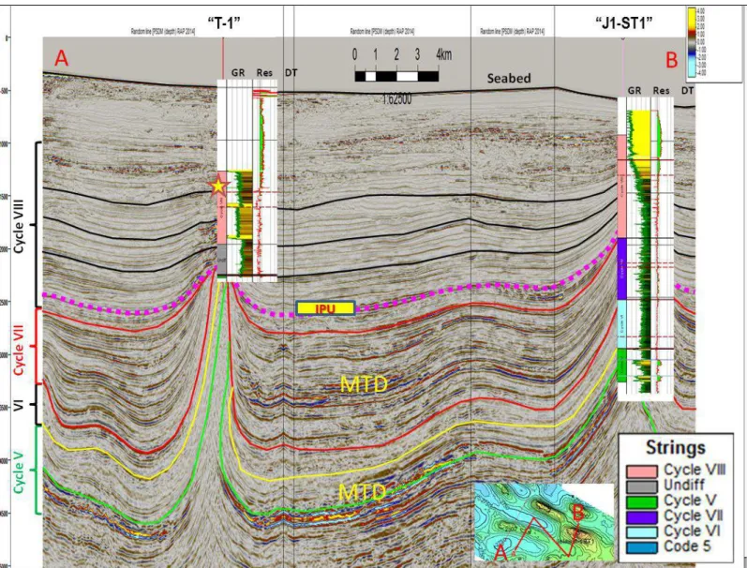The image size is (747, 568).
Task: Click the lower MTD label
Action: 362,492
